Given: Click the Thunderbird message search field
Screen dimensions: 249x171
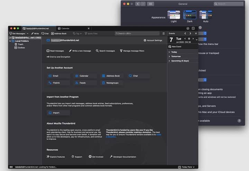Looking at the screenshot, I should pyautogui.click(x=137, y=33).
